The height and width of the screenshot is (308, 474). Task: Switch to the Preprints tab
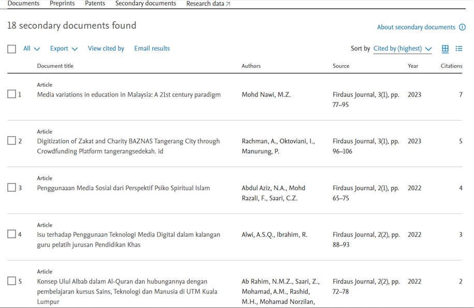pos(62,4)
